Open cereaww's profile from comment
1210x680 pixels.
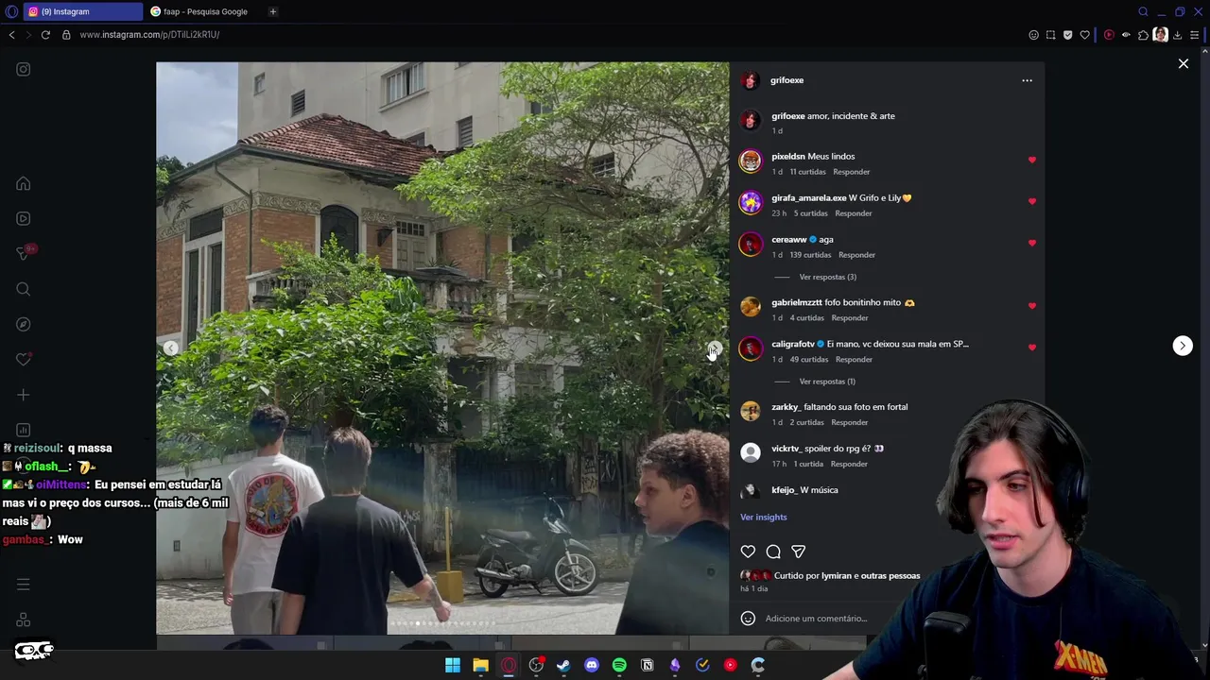pyautogui.click(x=789, y=240)
